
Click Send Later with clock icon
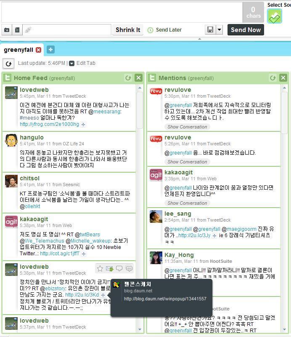[x=164, y=30]
